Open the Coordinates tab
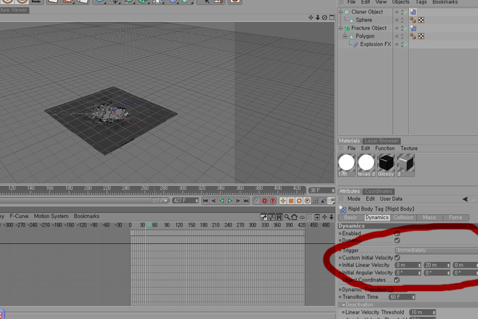The height and width of the screenshot is (319, 478). 378,191
